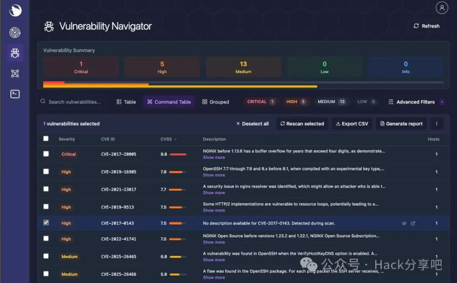The height and width of the screenshot is (283, 457).
Task: Open external link icon for CVE-2017-0143
Action: 413,223
